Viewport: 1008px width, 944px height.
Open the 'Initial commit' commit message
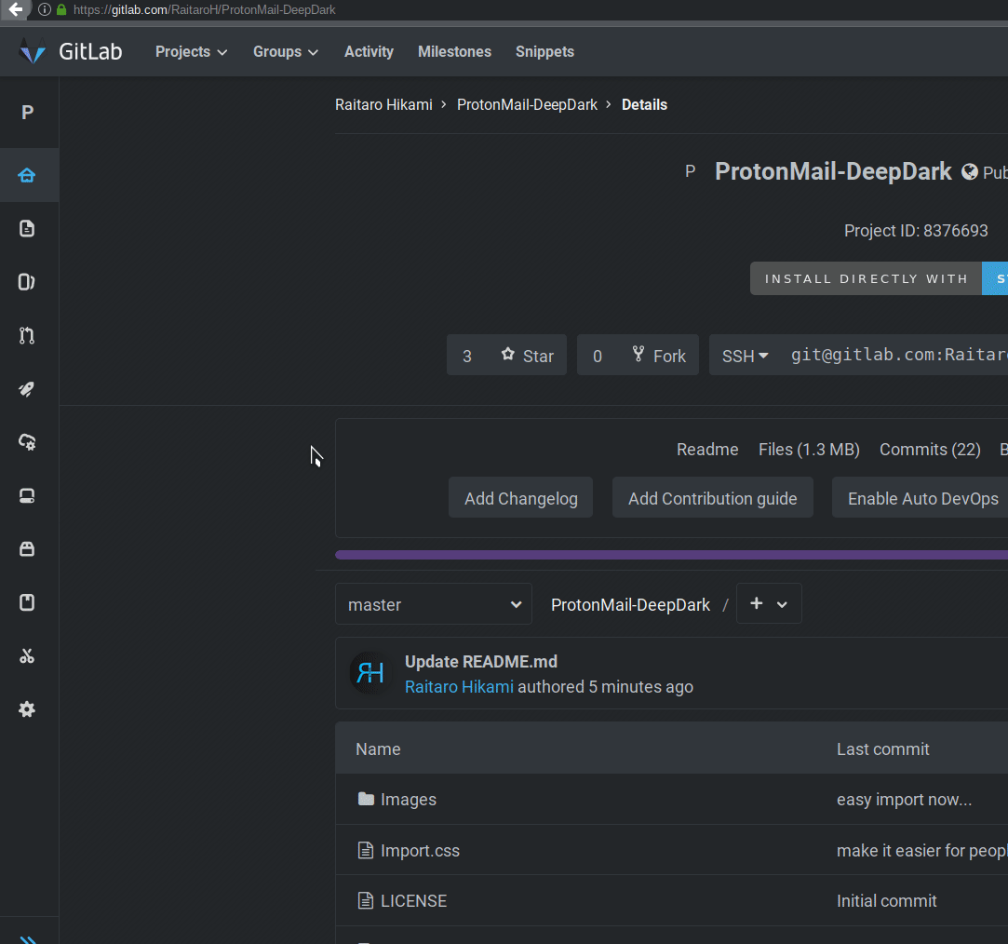(x=886, y=901)
